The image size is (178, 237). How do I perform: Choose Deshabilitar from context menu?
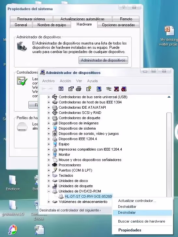pyautogui.click(x=142, y=207)
